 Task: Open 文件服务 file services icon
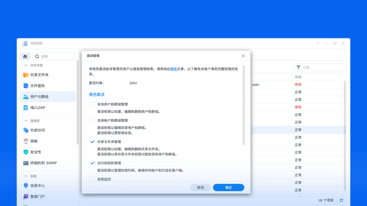pos(26,86)
